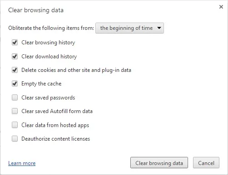Click the Deauthorize content licenses label text
This screenshot has width=228, height=175.
55,139
